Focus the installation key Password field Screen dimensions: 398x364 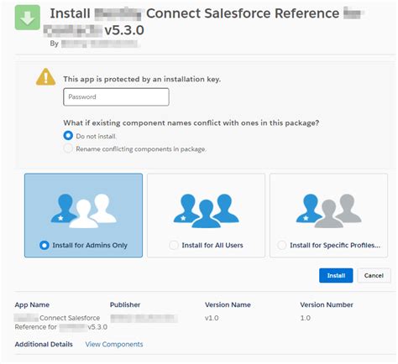pyautogui.click(x=116, y=97)
